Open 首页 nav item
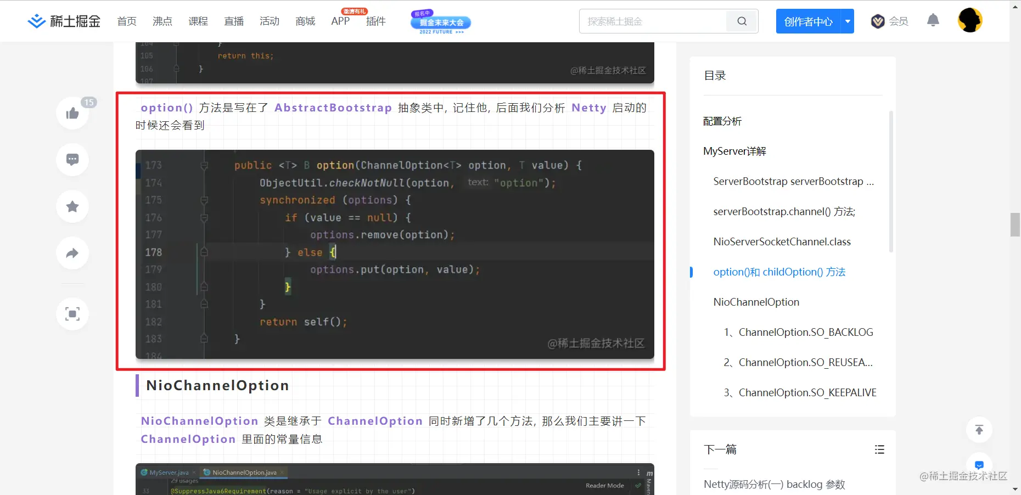 127,21
